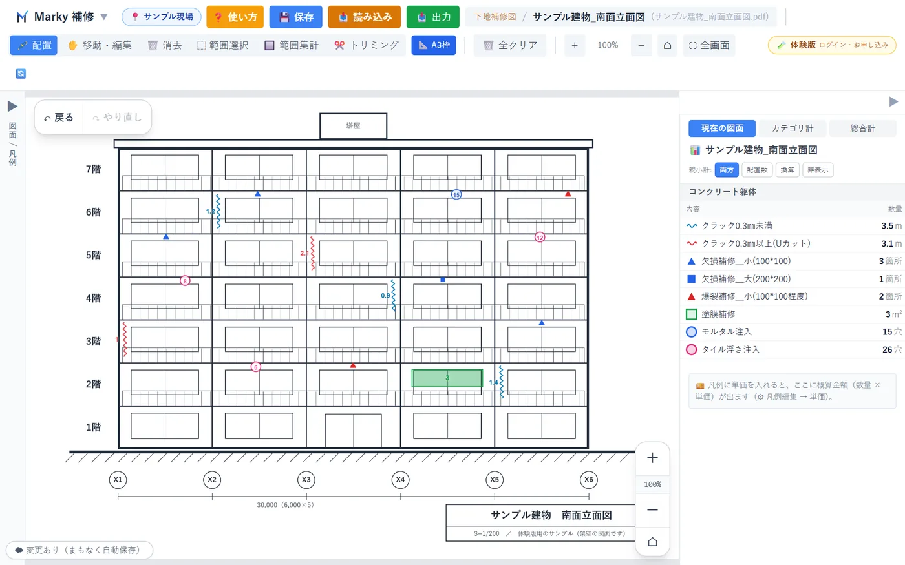Click canvas floating zoom-in plus button
905x565 pixels.
coord(652,458)
